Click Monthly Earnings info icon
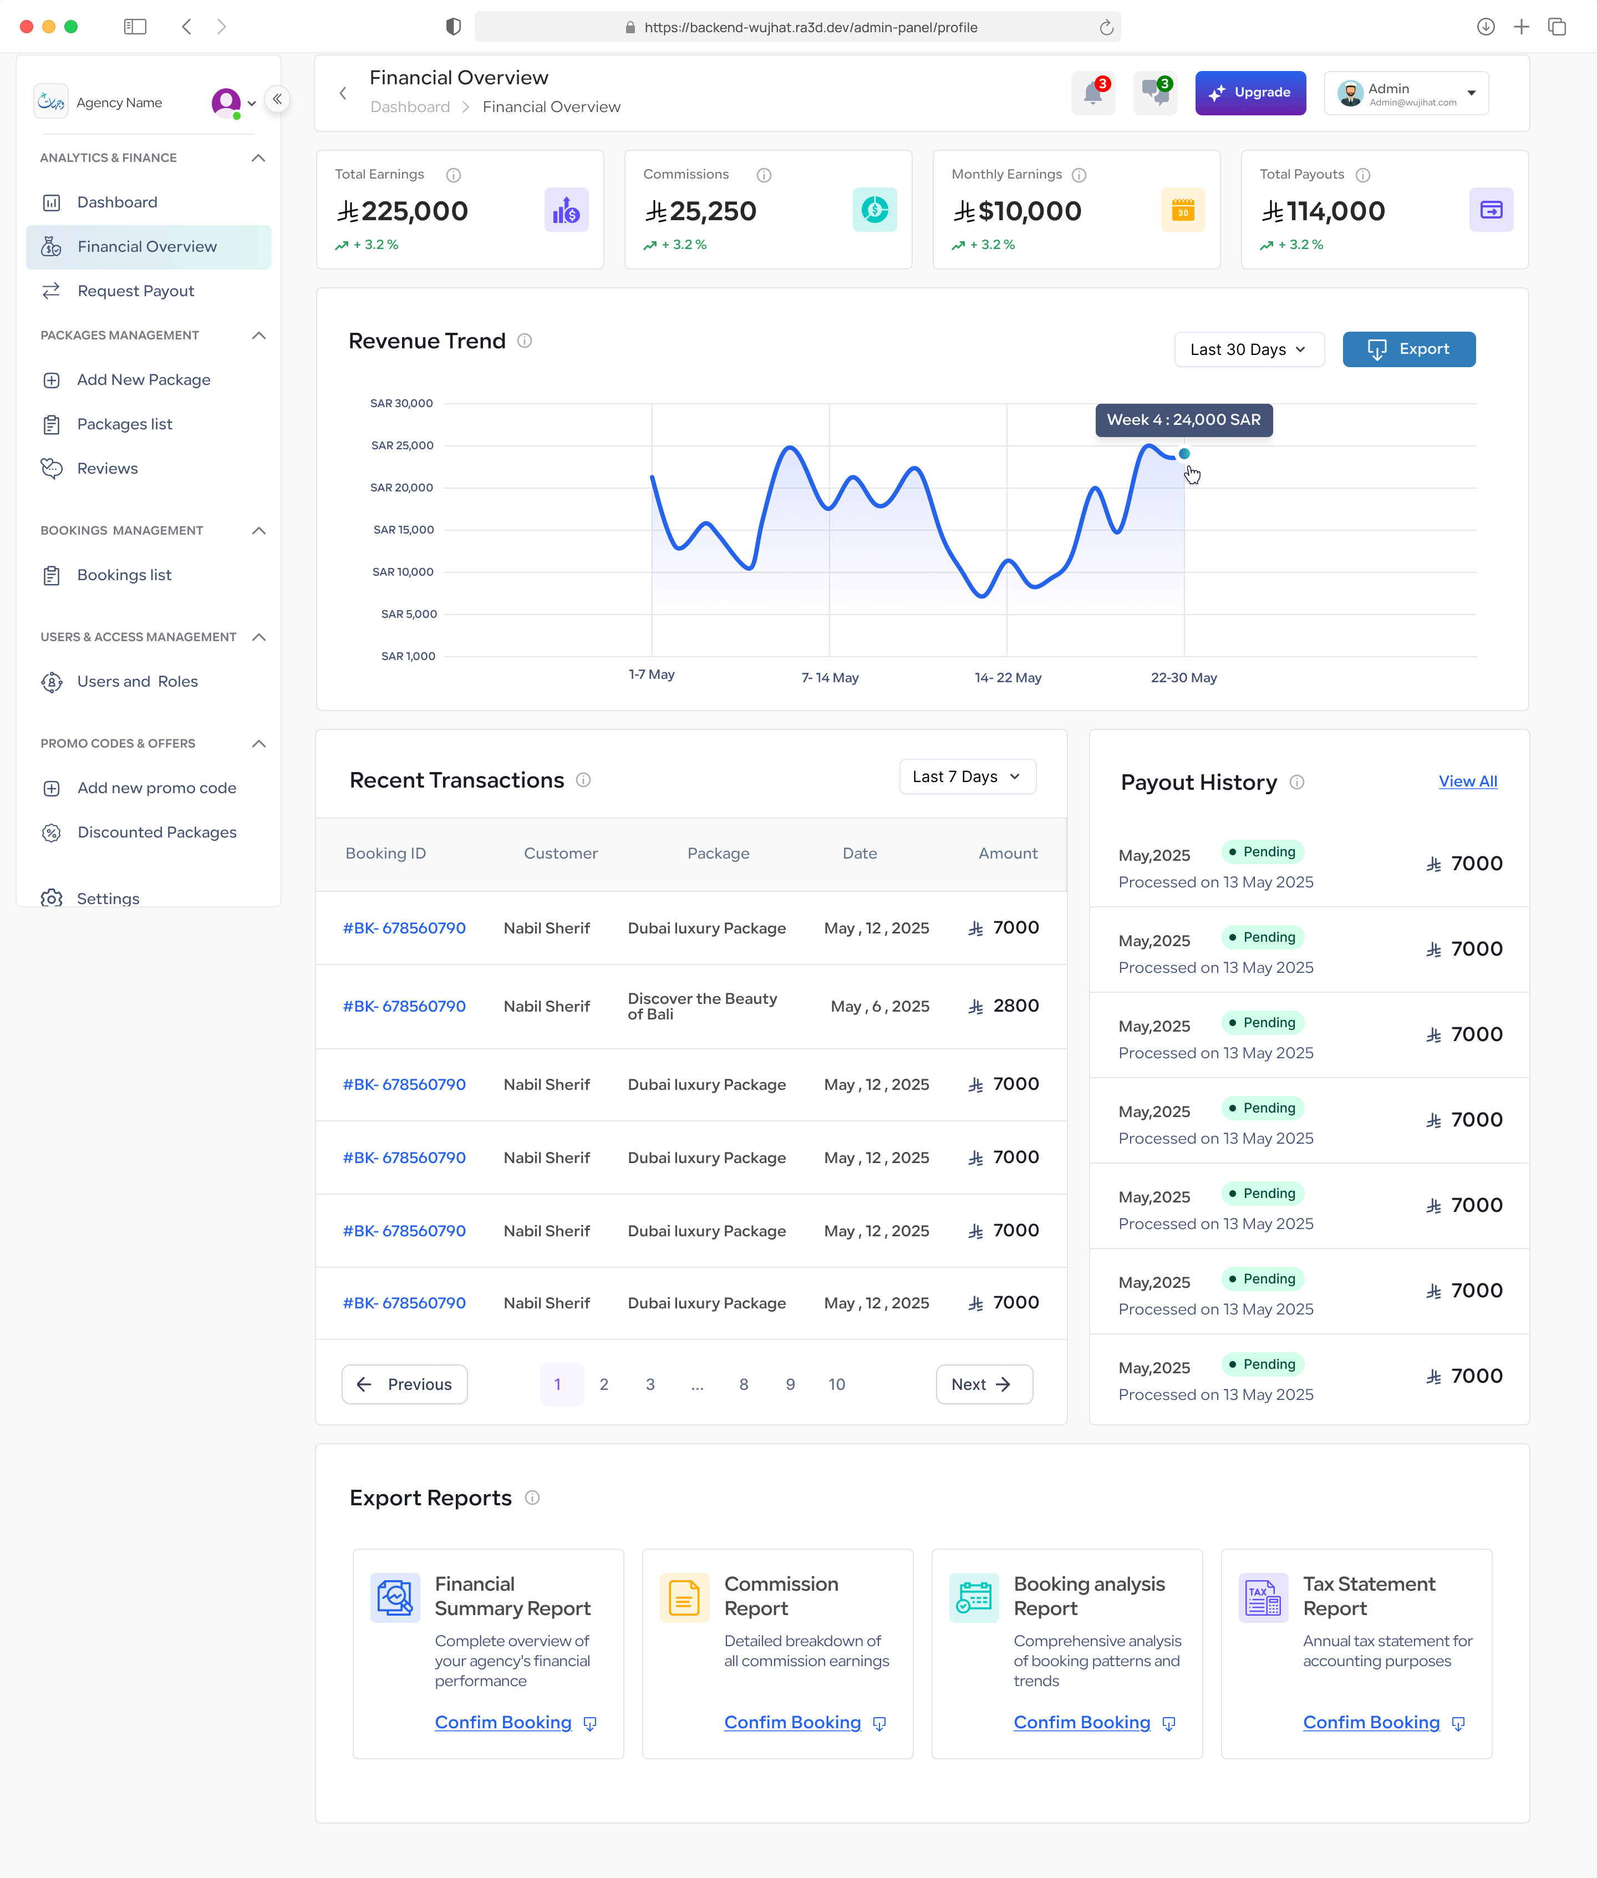This screenshot has width=1597, height=1878. 1079,175
